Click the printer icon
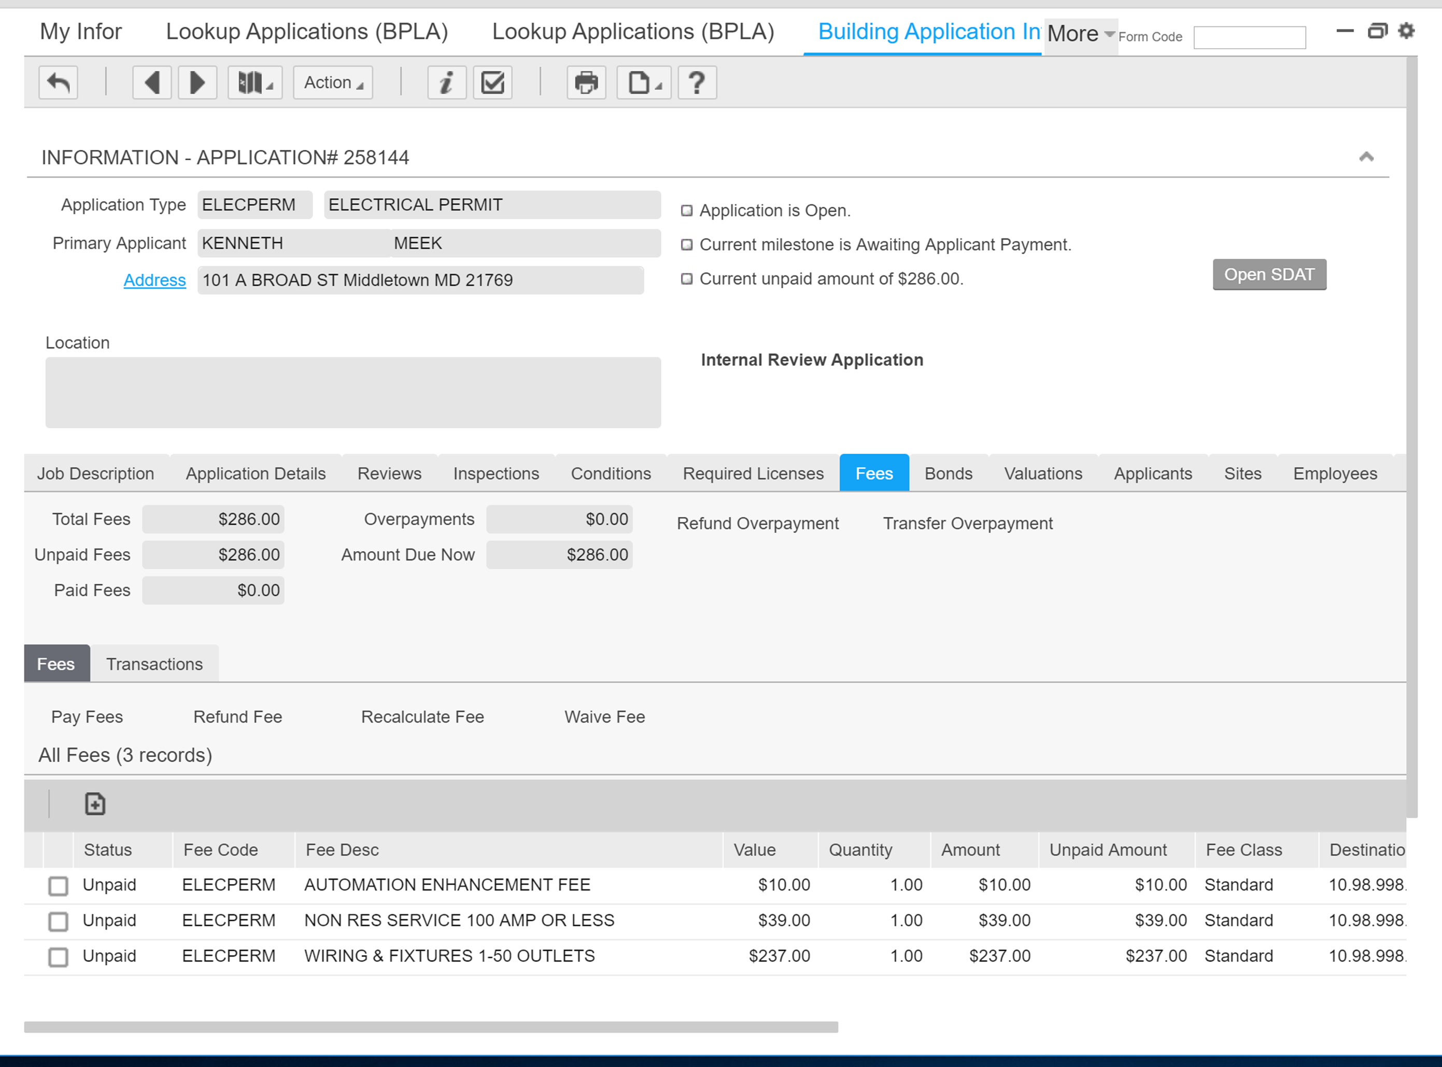 (586, 82)
